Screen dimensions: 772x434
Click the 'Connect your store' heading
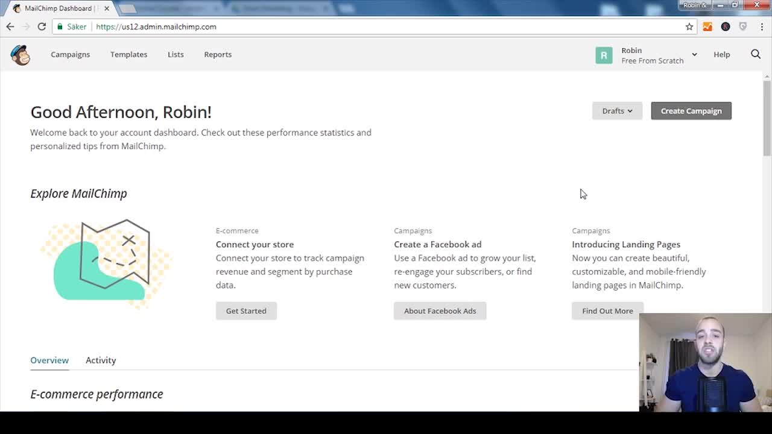[255, 244]
